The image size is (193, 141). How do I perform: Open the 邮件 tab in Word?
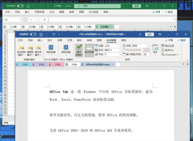pos(79,40)
